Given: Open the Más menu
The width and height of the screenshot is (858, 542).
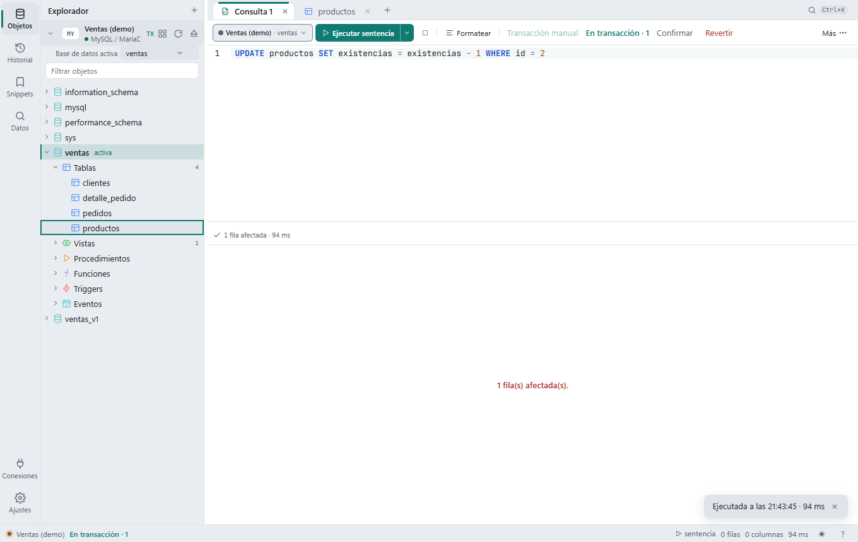Looking at the screenshot, I should [x=834, y=33].
